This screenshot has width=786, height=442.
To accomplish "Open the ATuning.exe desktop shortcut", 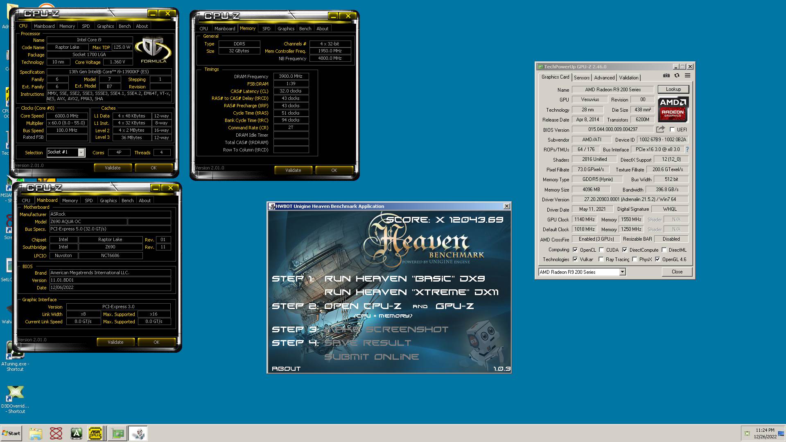I will [15, 356].
